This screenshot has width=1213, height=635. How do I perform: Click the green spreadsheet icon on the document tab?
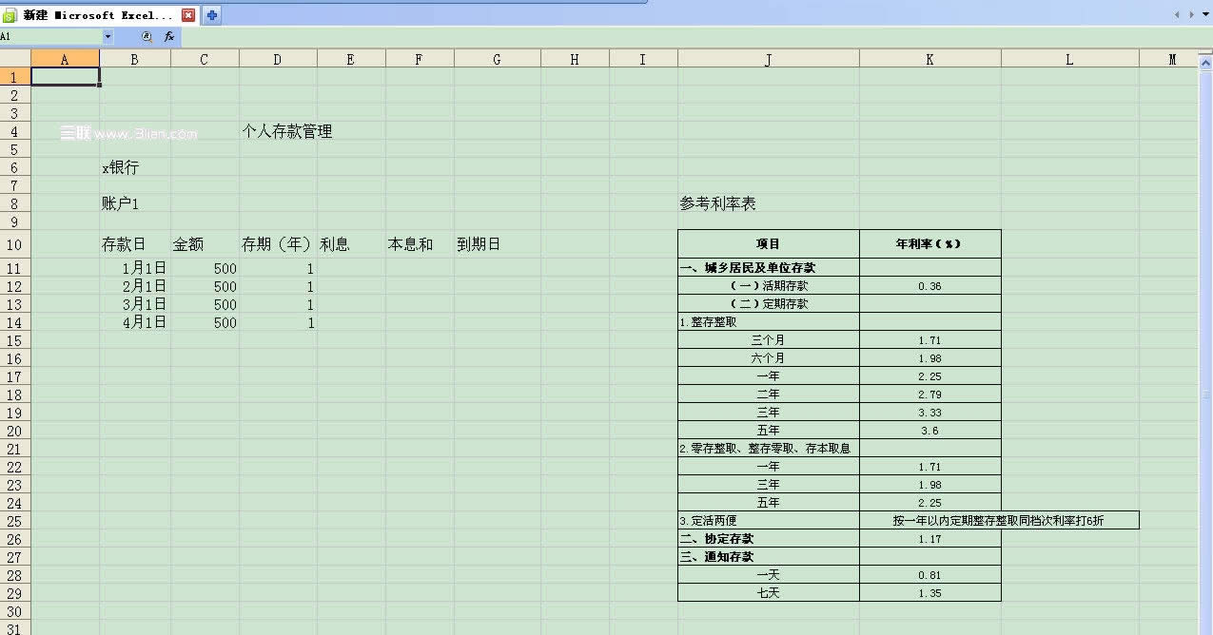click(10, 16)
